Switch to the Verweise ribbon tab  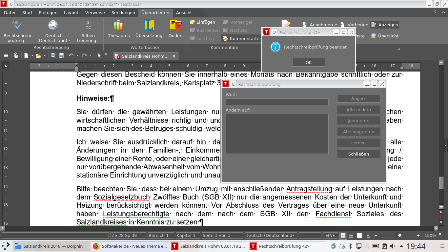95,12
